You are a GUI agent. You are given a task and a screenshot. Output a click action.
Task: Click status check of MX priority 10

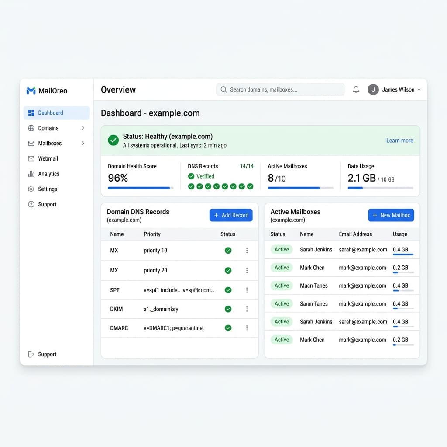228,250
